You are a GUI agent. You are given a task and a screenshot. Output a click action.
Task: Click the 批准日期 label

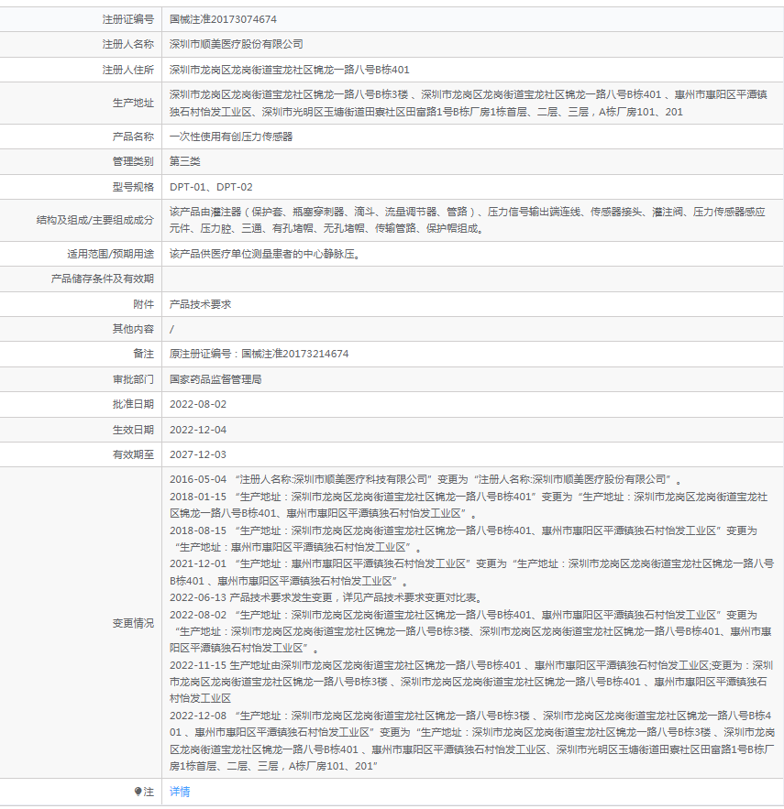(133, 404)
